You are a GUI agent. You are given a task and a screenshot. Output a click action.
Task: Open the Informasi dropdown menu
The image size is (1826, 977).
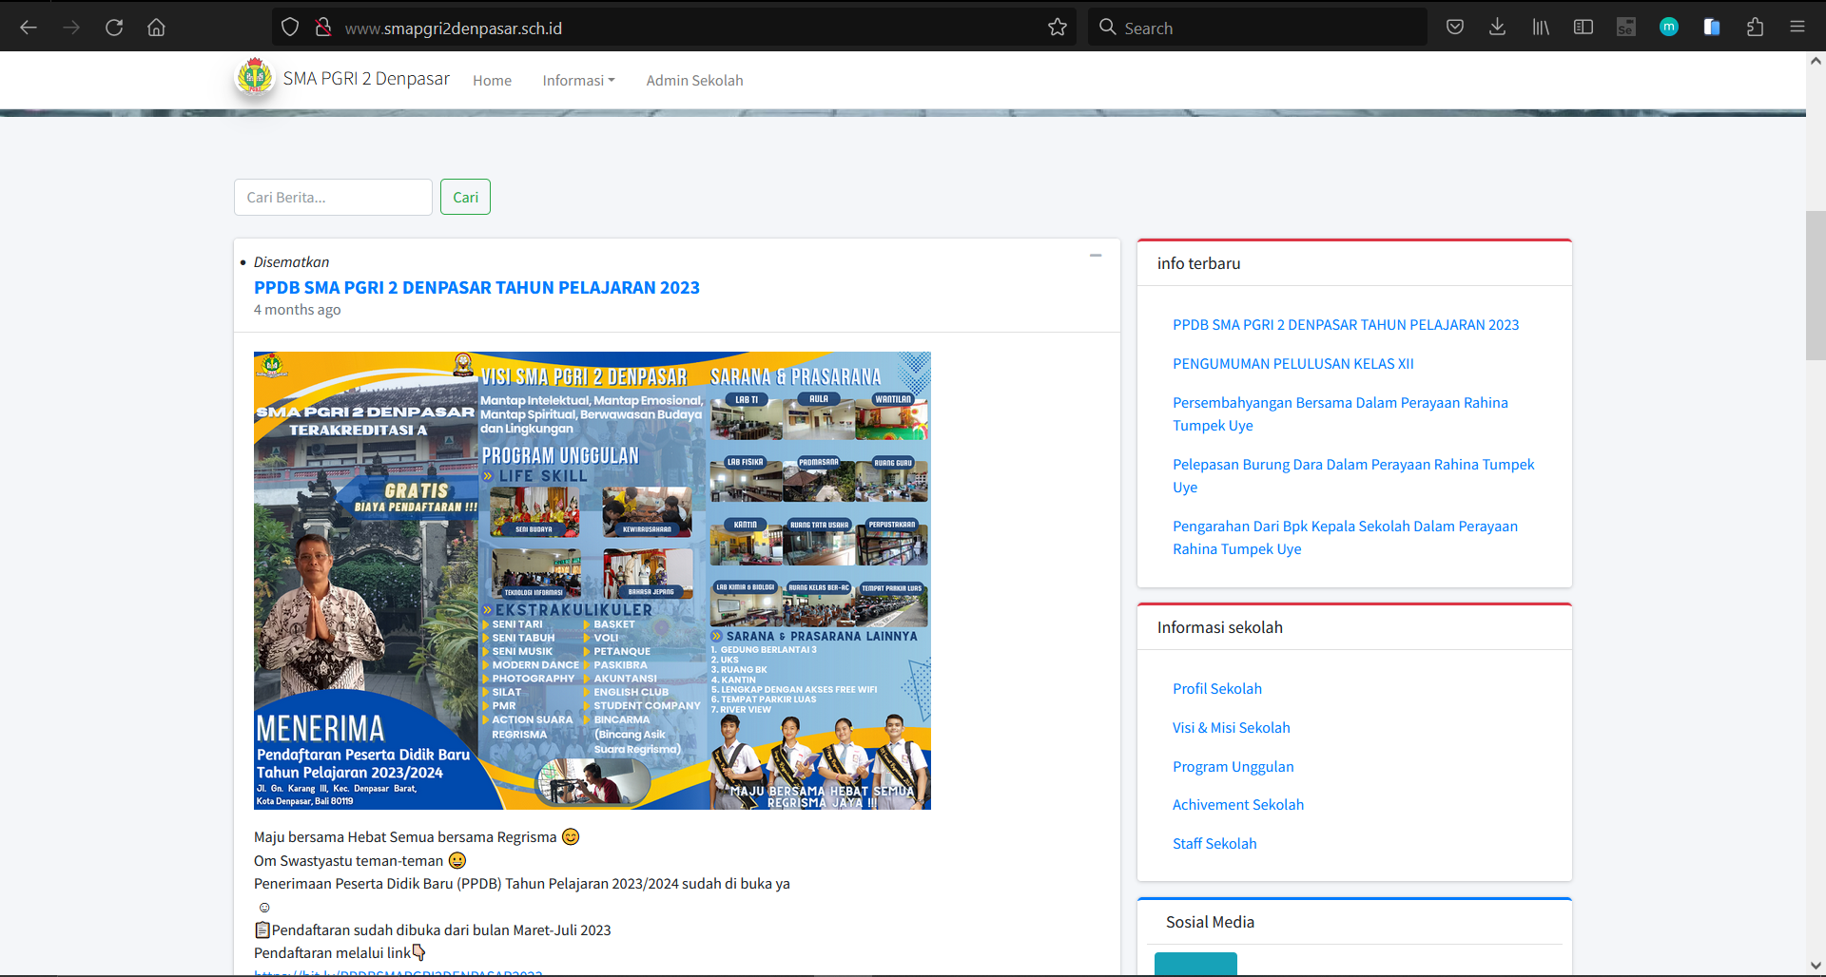point(578,80)
